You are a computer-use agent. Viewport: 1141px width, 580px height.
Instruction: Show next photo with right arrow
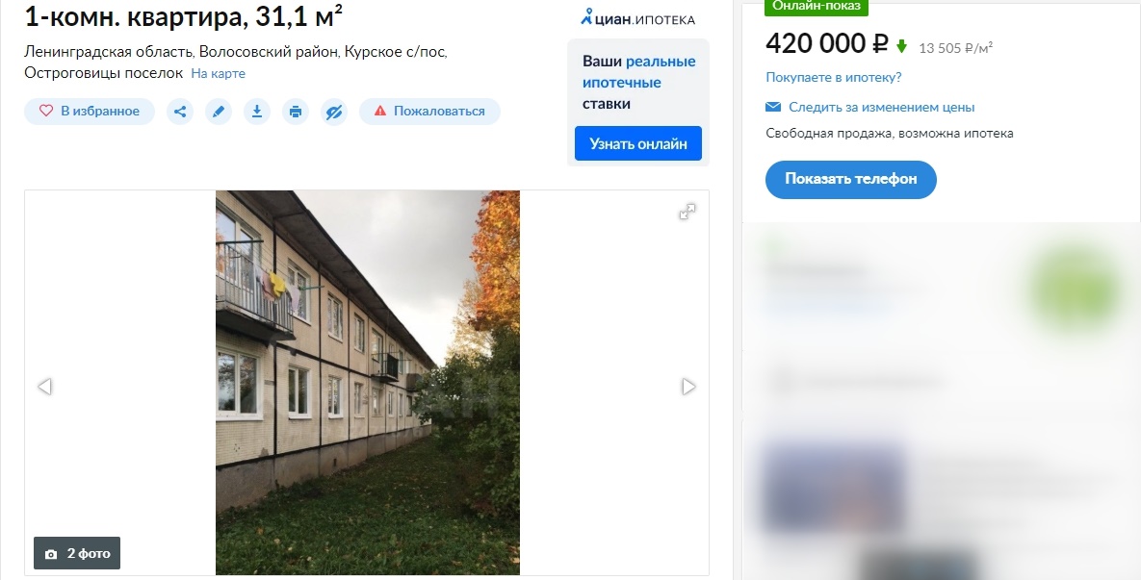688,387
